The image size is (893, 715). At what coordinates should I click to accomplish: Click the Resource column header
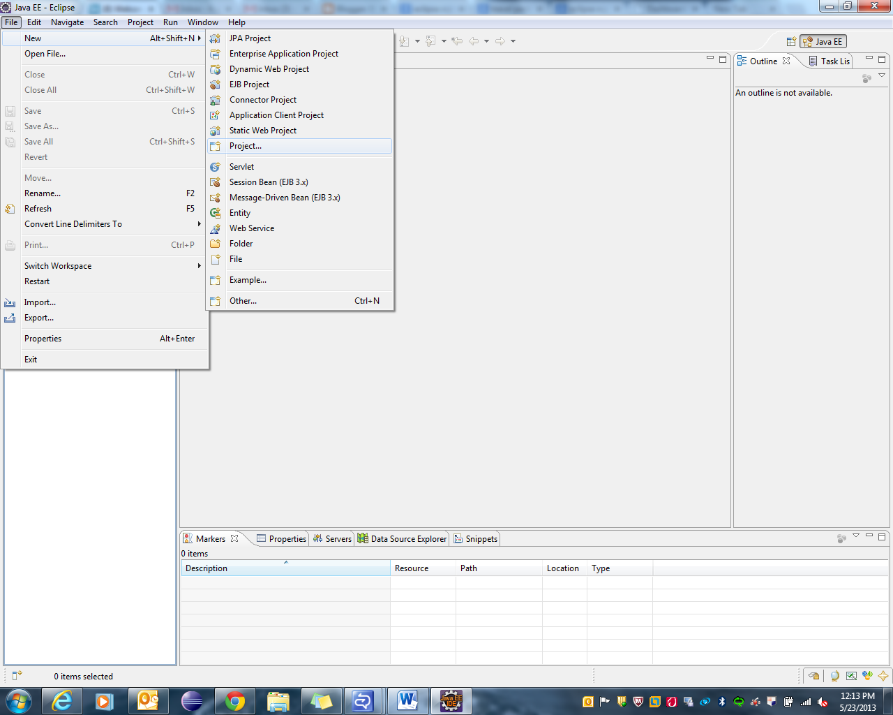coord(423,568)
